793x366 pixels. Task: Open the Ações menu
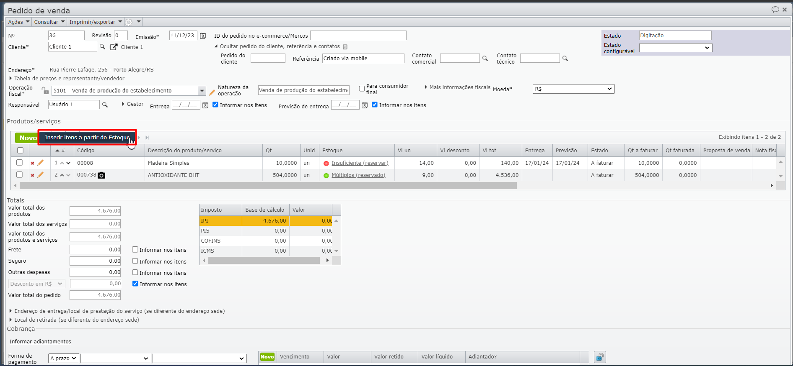(x=19, y=22)
